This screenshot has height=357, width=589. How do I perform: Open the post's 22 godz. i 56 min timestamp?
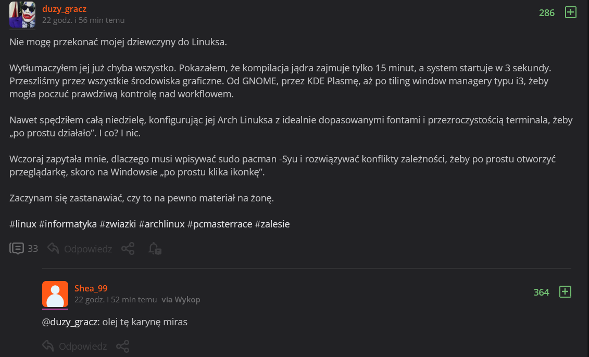pos(83,20)
